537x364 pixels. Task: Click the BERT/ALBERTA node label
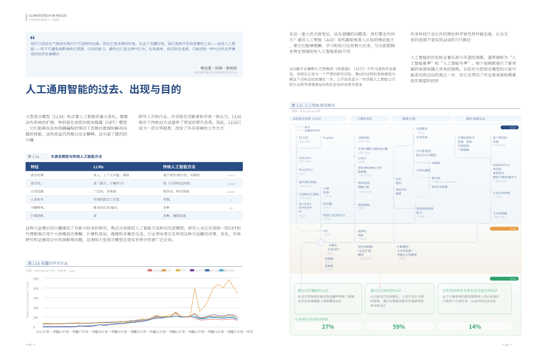coord(334,215)
